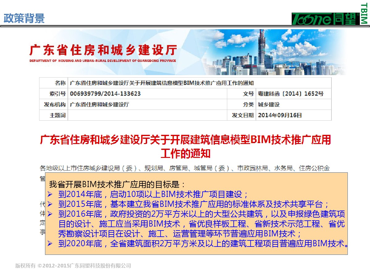Click document number 粤建科函〔2014〕1652号

coord(290,94)
